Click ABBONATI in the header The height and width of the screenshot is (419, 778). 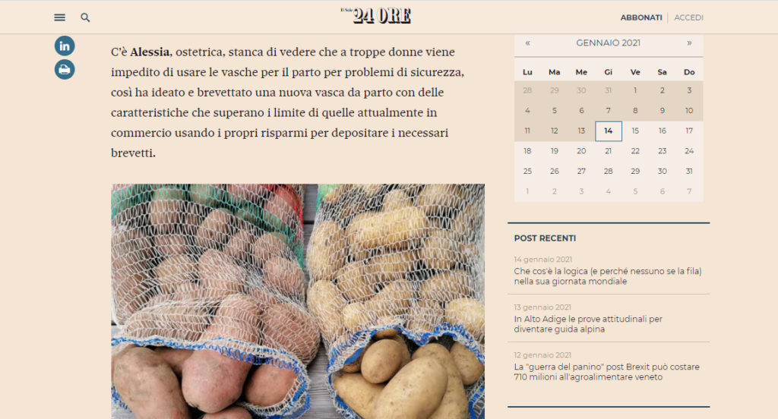coord(640,17)
